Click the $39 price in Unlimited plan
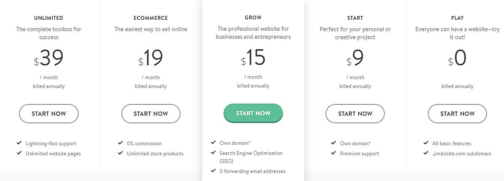The image size is (504, 181). [x=48, y=59]
